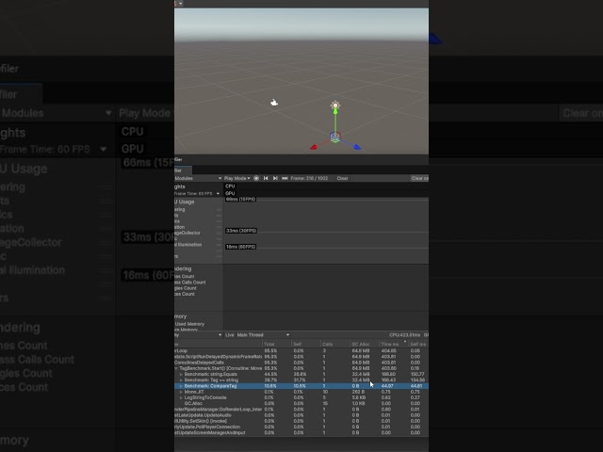
Task: Click the Clear button in Profiler toolbar
Action: (343, 178)
